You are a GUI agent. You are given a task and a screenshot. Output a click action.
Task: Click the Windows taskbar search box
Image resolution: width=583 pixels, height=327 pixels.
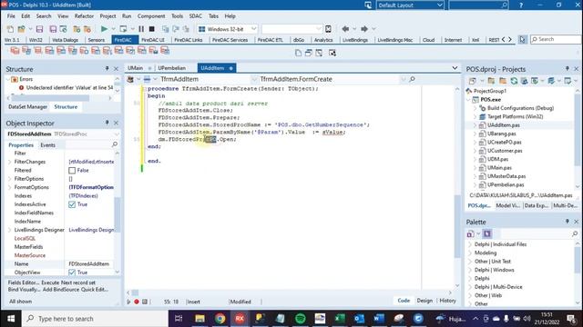(95, 319)
